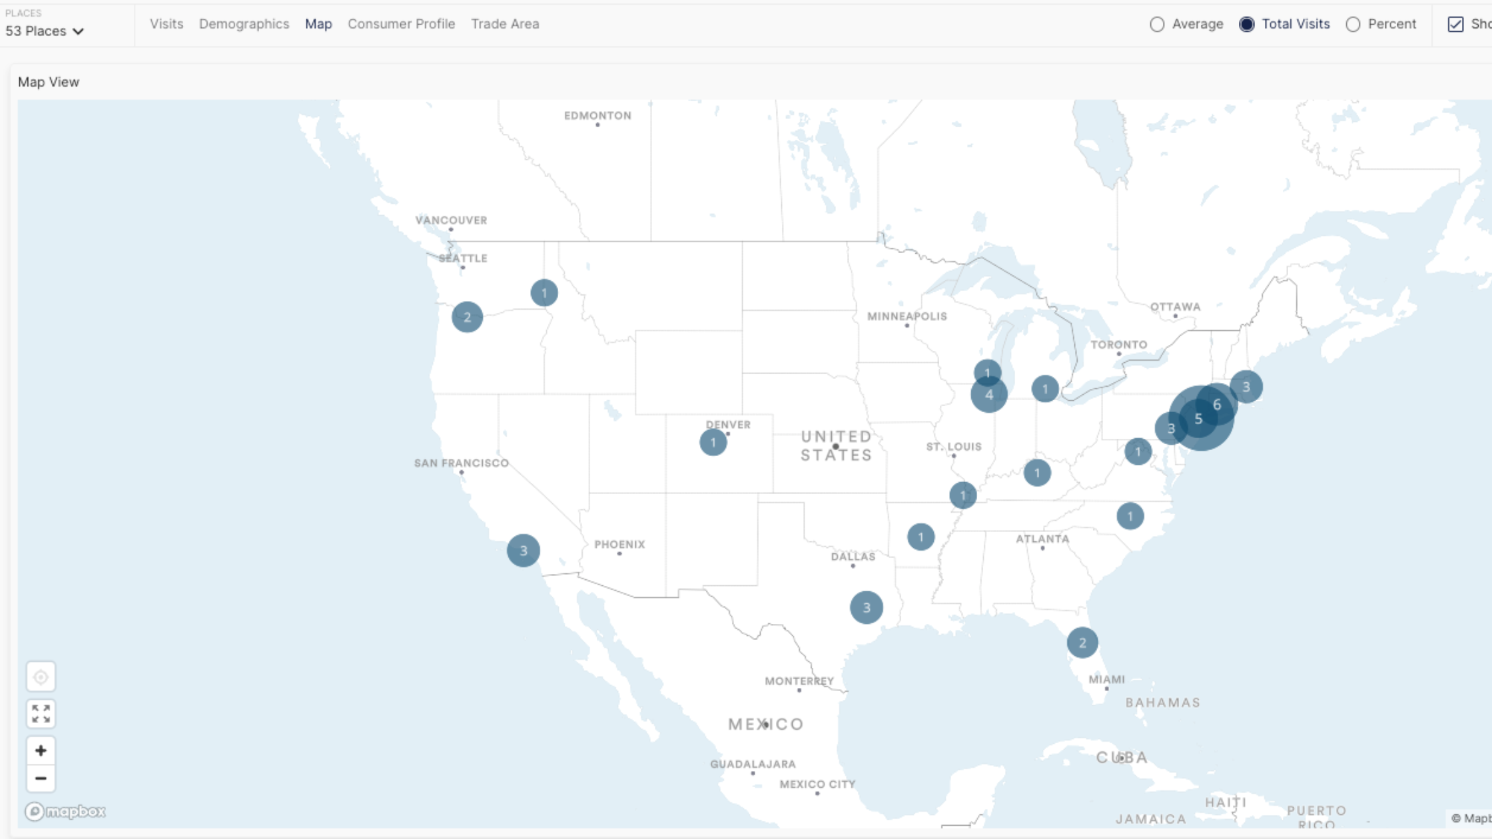
Task: Open the Visits tab
Action: [x=167, y=24]
